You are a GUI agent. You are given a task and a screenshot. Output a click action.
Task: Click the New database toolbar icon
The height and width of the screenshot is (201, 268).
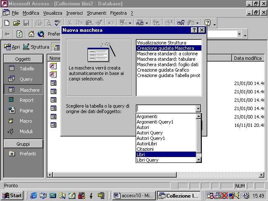click(7, 23)
